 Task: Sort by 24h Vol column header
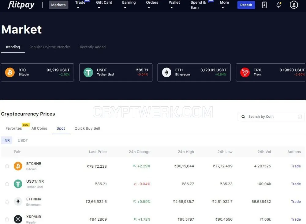(x=264, y=152)
